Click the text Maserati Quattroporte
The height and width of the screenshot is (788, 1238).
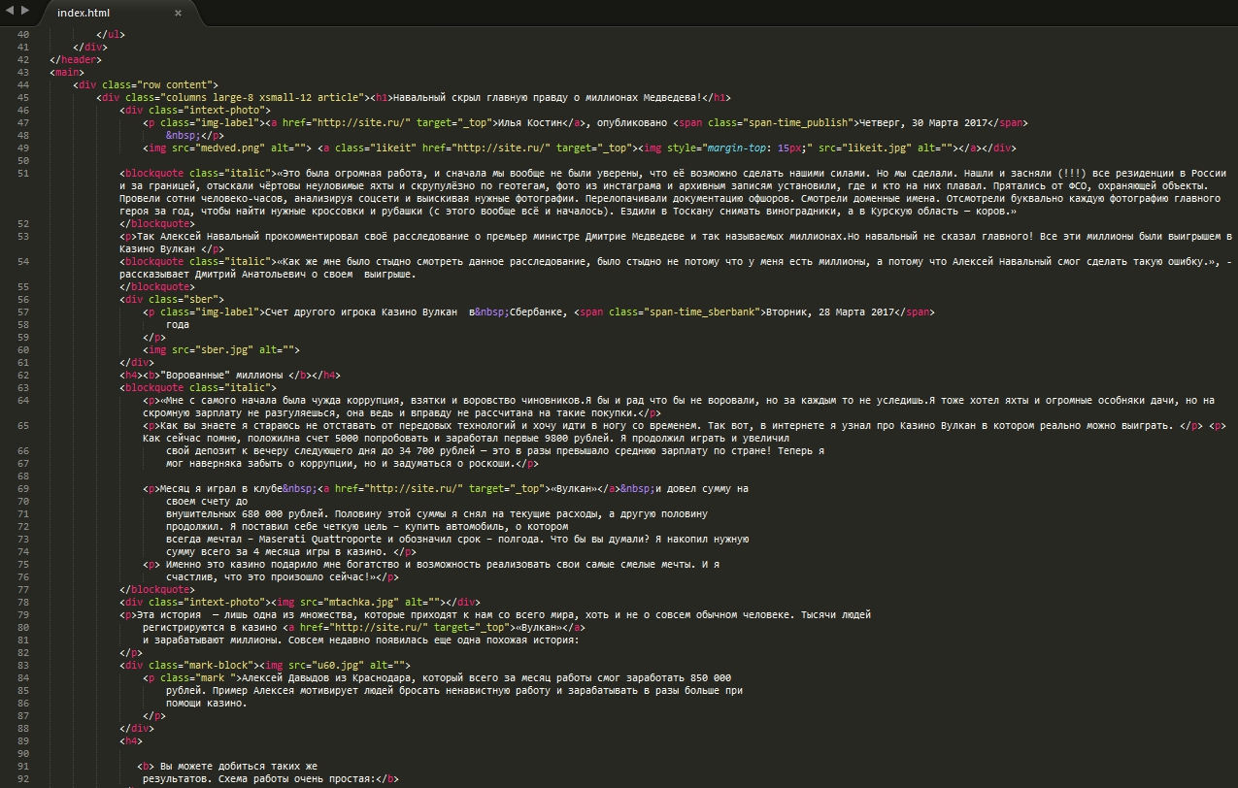click(318, 539)
